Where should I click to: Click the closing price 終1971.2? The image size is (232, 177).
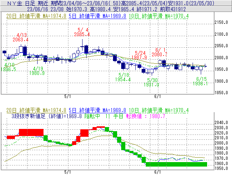(147, 9)
